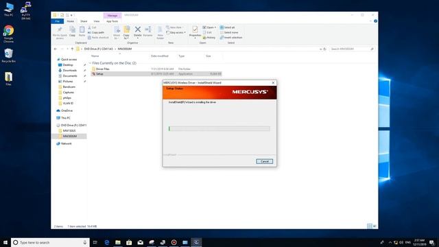Open the Captures folder in sidebar
Viewport: 439px width, 247px height.
[x=69, y=92]
